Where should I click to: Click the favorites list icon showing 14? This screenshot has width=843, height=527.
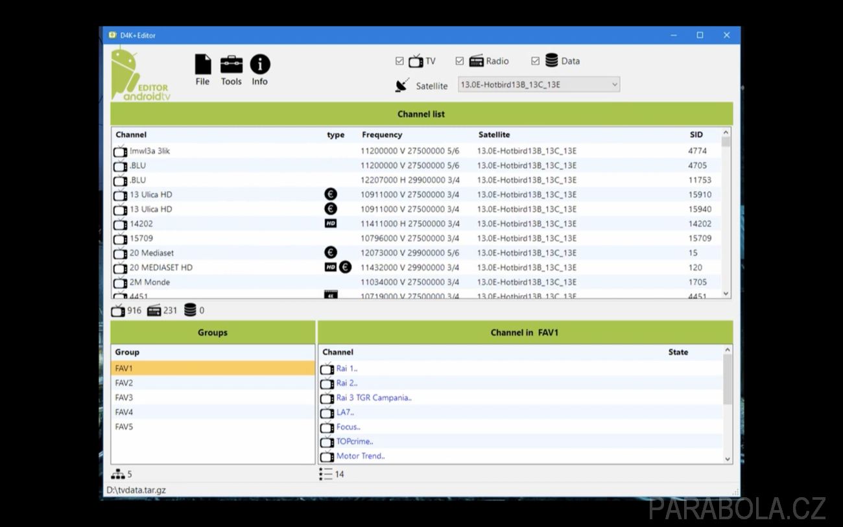(x=326, y=474)
